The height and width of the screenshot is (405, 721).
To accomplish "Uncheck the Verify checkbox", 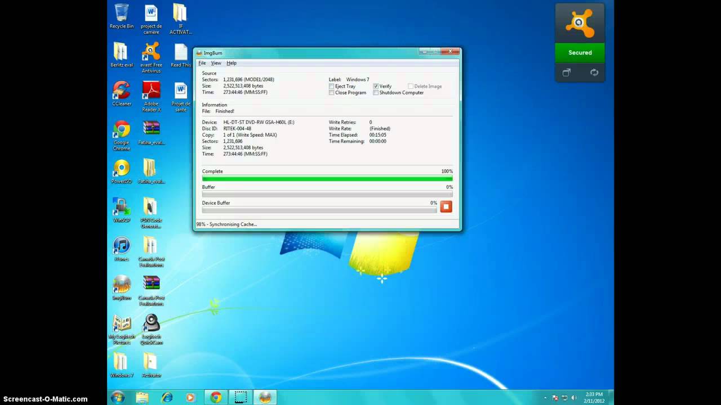I will click(x=376, y=86).
